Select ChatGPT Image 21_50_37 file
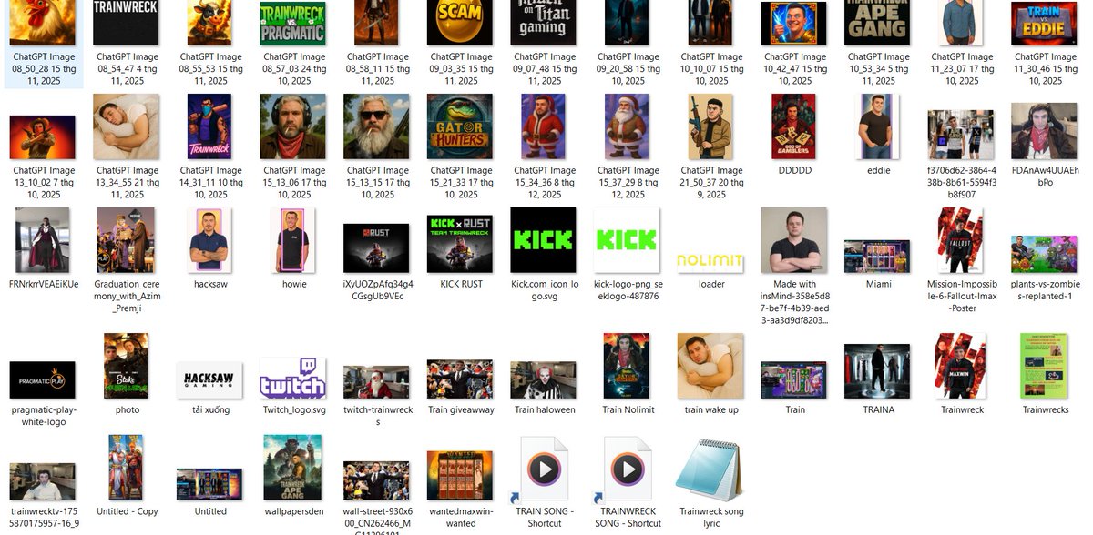This screenshot has width=1093, height=535. tap(711, 127)
